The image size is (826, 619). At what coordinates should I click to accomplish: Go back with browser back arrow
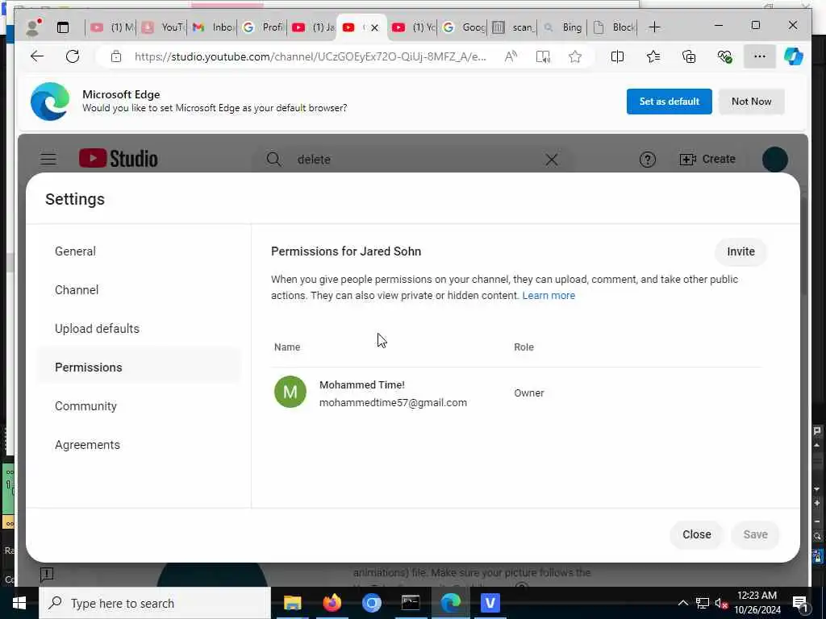tap(37, 56)
